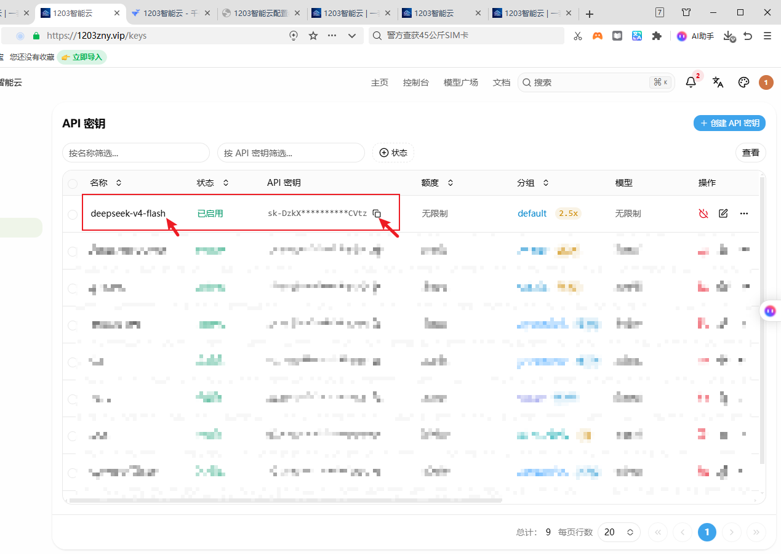Go to page 1

(x=707, y=532)
